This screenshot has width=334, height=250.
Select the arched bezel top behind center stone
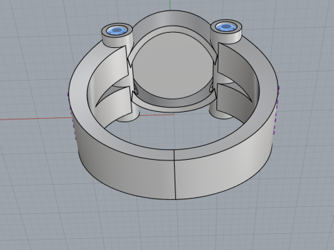click(172, 19)
